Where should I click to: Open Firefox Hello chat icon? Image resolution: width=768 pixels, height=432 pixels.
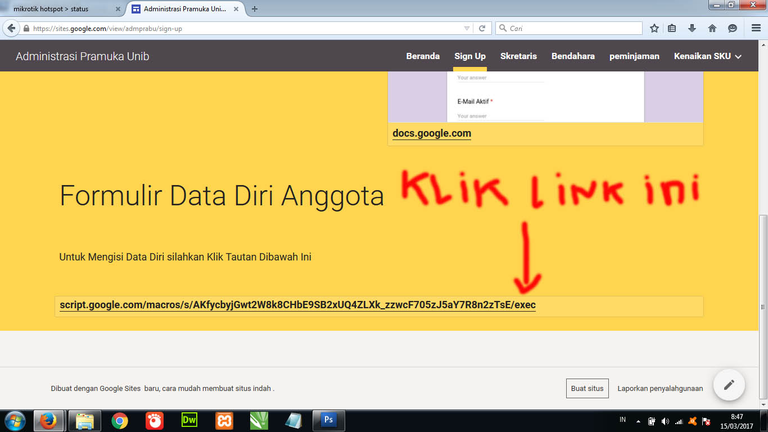click(731, 28)
